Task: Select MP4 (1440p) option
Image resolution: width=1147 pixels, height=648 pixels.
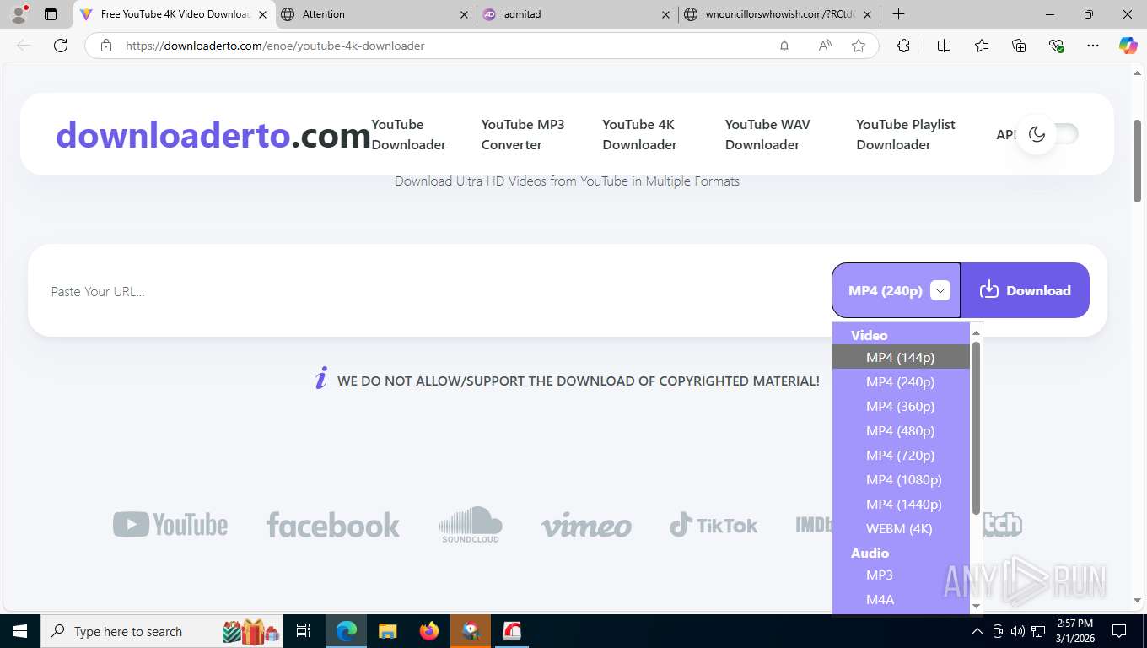Action: coord(901,504)
